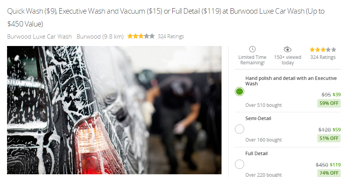Viewport: 354px width, 177px height.
Task: Click the car wash deal photo
Action: coord(114,110)
